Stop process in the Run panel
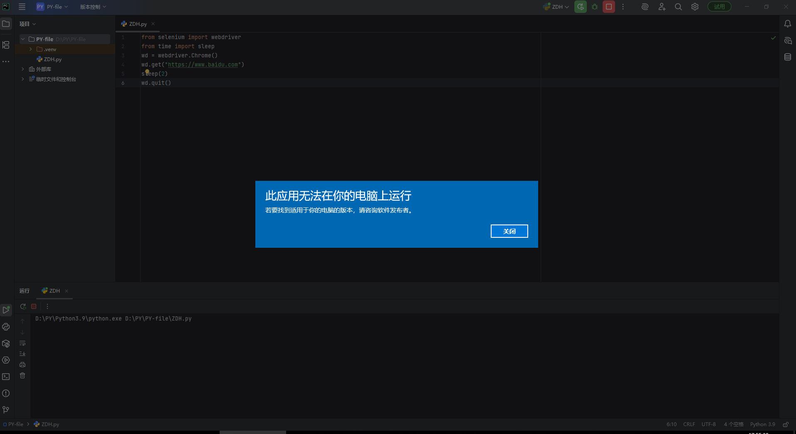Viewport: 796px width, 434px height. [34, 306]
